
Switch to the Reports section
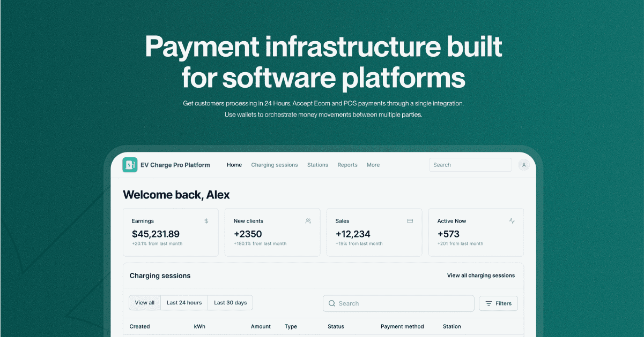click(x=347, y=165)
